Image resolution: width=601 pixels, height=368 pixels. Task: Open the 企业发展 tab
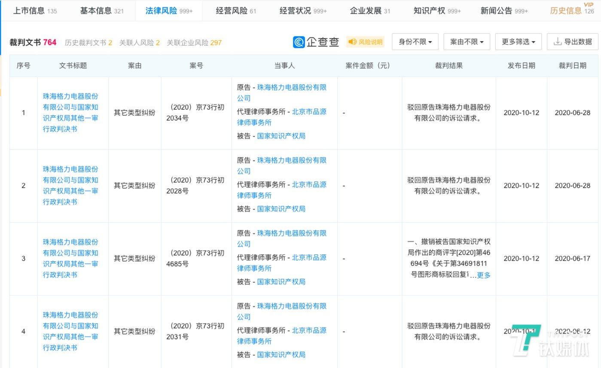click(370, 11)
